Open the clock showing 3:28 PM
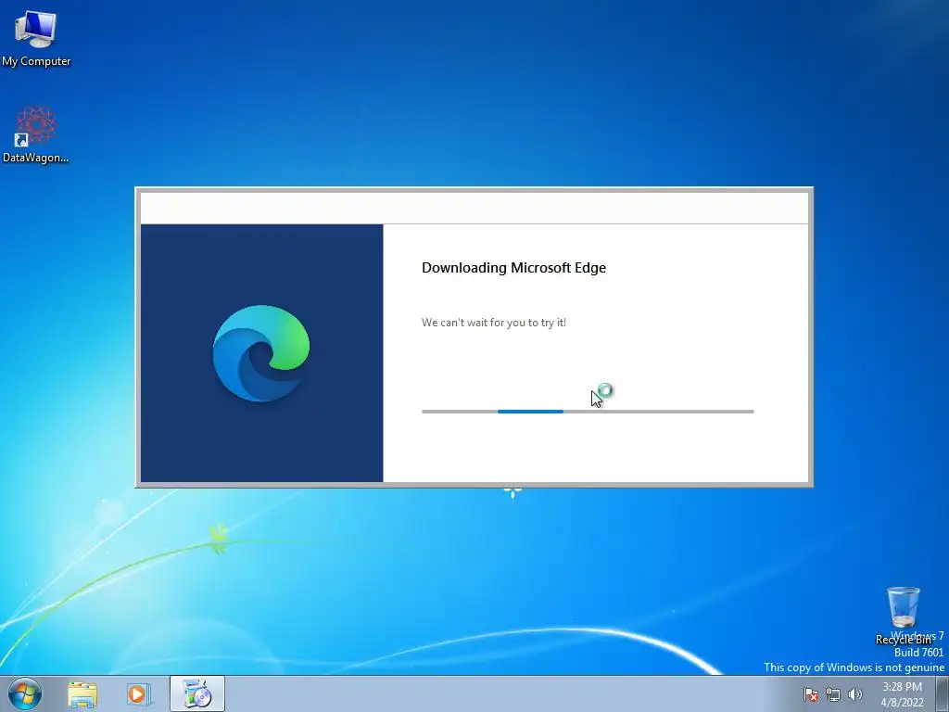The width and height of the screenshot is (949, 712). click(x=902, y=694)
